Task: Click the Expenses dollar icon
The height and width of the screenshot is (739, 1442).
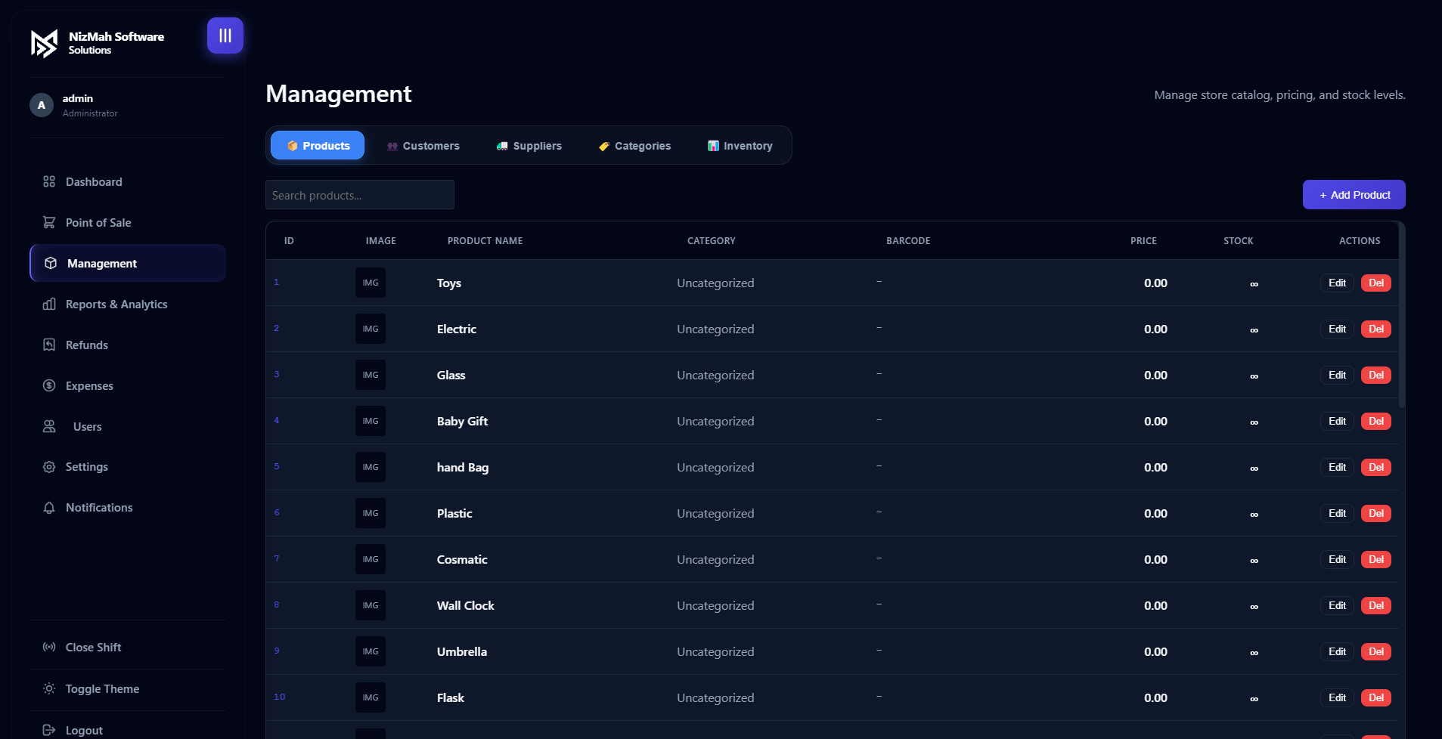Action: (49, 385)
